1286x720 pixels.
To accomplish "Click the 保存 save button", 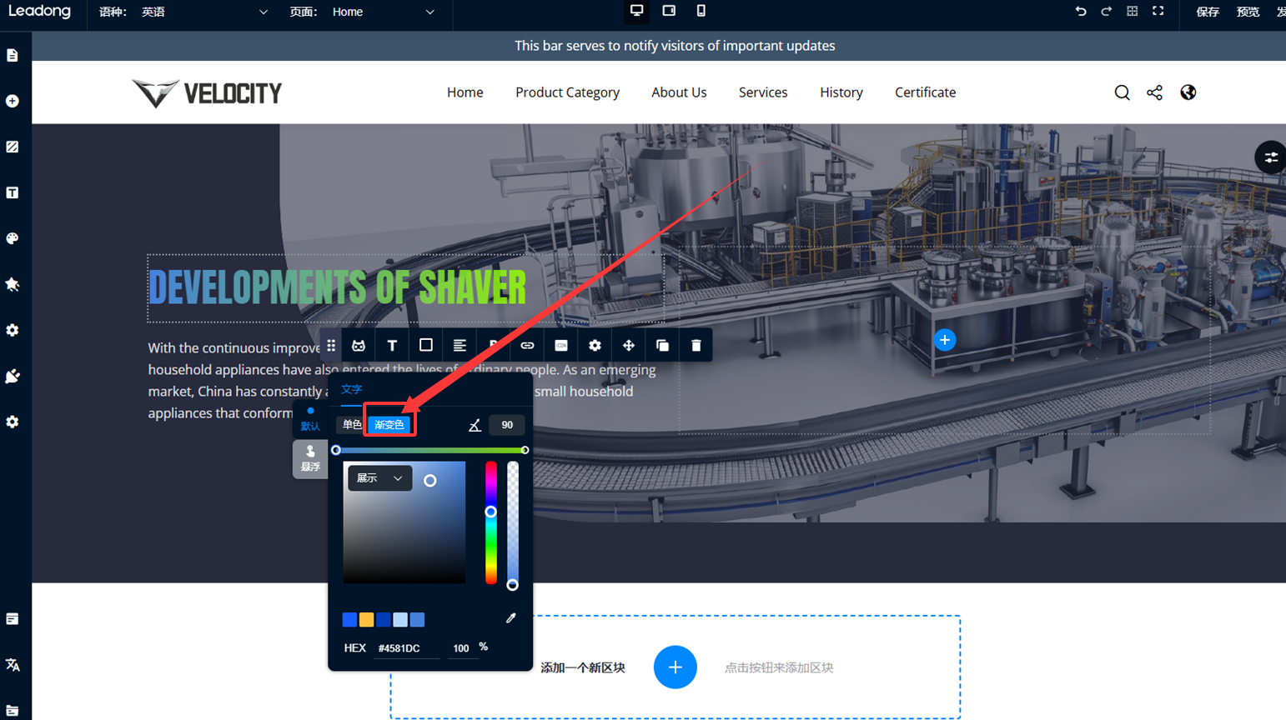I will tap(1207, 12).
